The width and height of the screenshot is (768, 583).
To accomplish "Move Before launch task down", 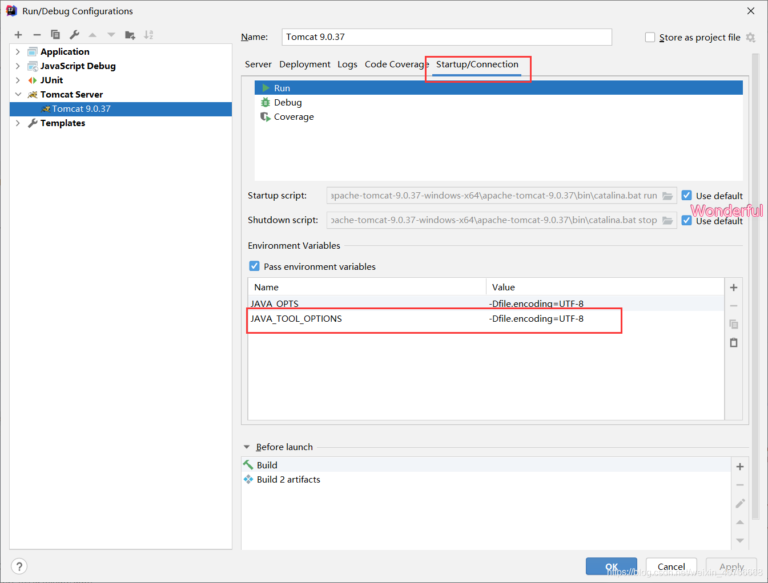I will 740,540.
